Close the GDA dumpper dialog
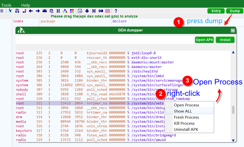This screenshot has width=244, height=147. pos(233,31)
